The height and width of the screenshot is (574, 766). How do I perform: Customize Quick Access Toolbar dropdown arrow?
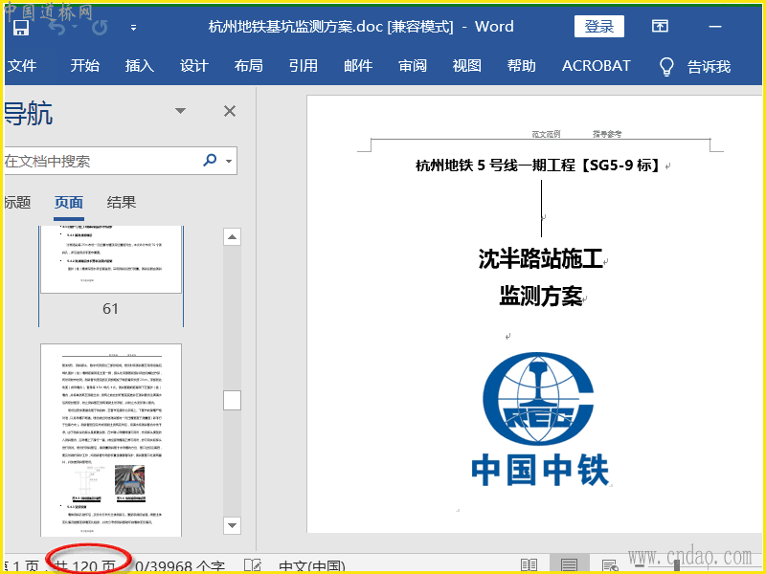click(x=133, y=28)
